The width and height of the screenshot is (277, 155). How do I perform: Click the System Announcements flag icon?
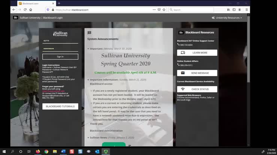(x=89, y=33)
